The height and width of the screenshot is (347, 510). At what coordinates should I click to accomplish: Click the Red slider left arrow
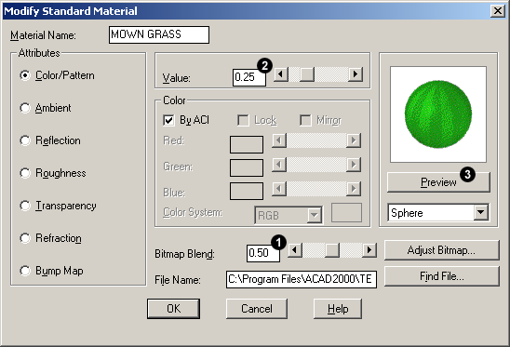[279, 140]
